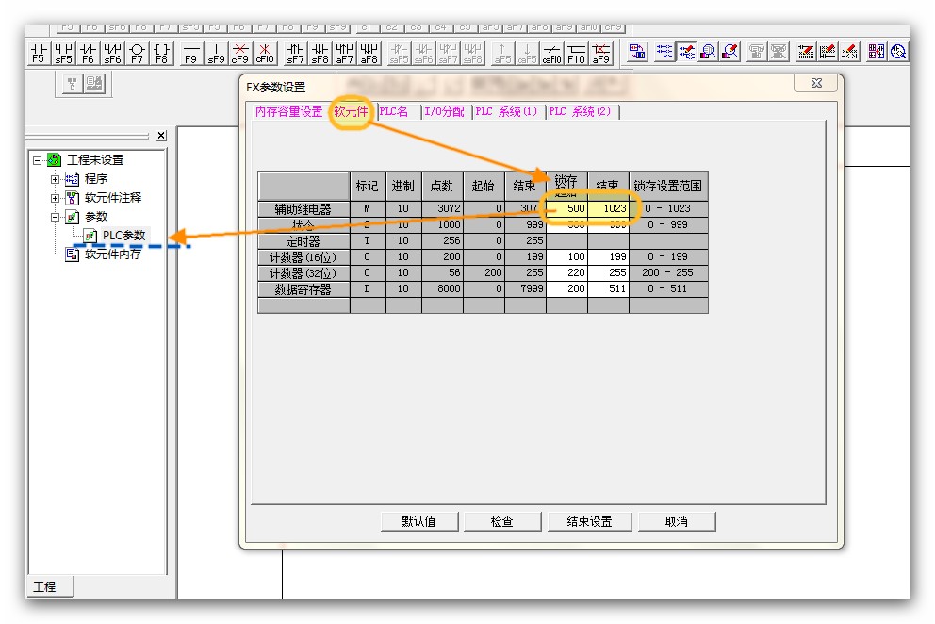Screen dimensions: 935x624
Task: Click the aF9 line delete icon
Action: [600, 52]
